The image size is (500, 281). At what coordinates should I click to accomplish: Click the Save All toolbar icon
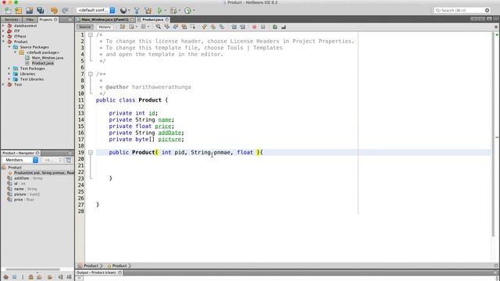click(41, 10)
